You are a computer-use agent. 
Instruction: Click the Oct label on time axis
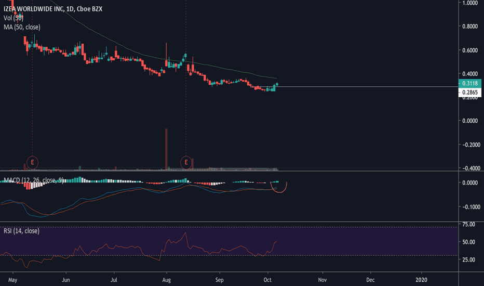267,280
